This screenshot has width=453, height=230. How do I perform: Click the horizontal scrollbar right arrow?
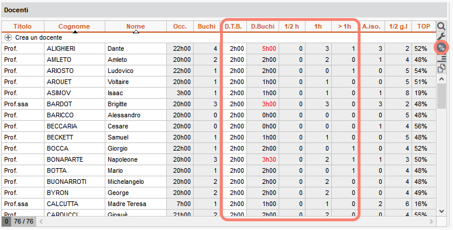(x=431, y=222)
